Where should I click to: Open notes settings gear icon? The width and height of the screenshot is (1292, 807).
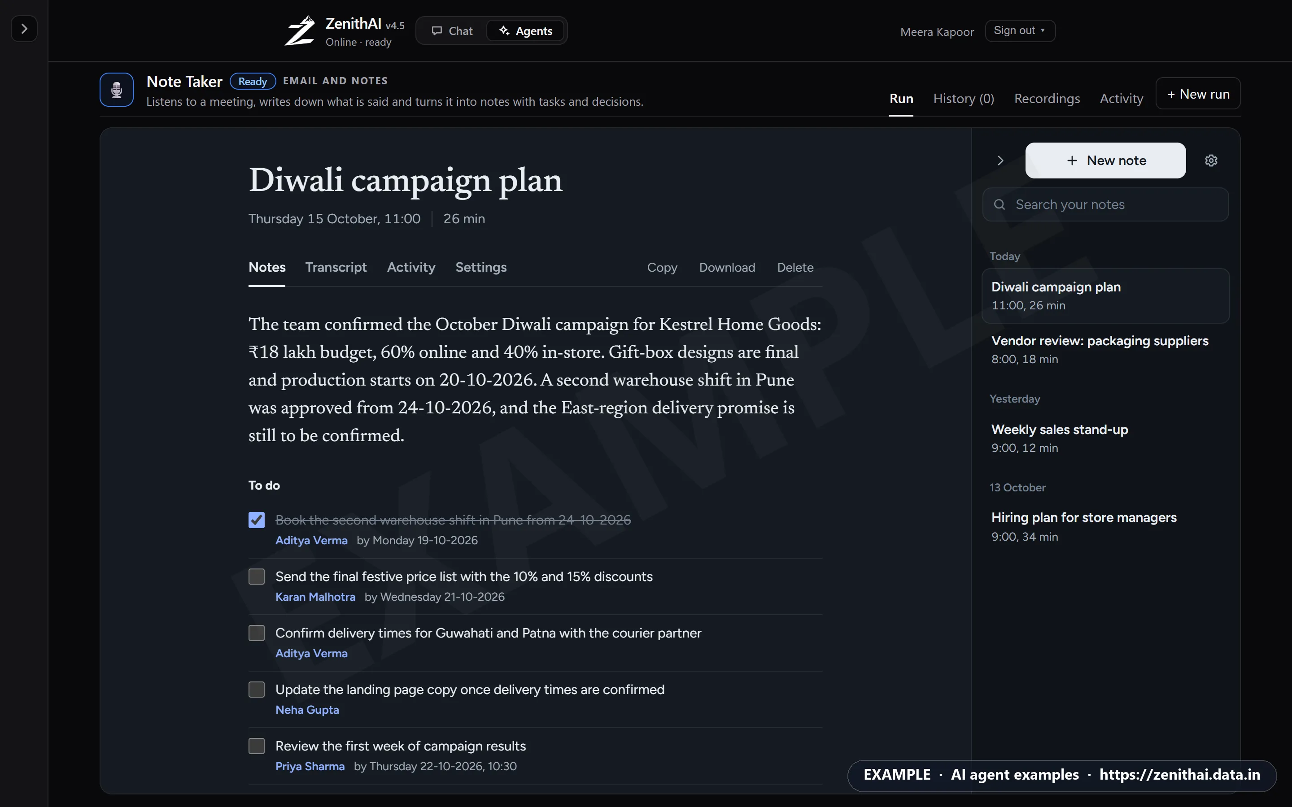[x=1211, y=161]
